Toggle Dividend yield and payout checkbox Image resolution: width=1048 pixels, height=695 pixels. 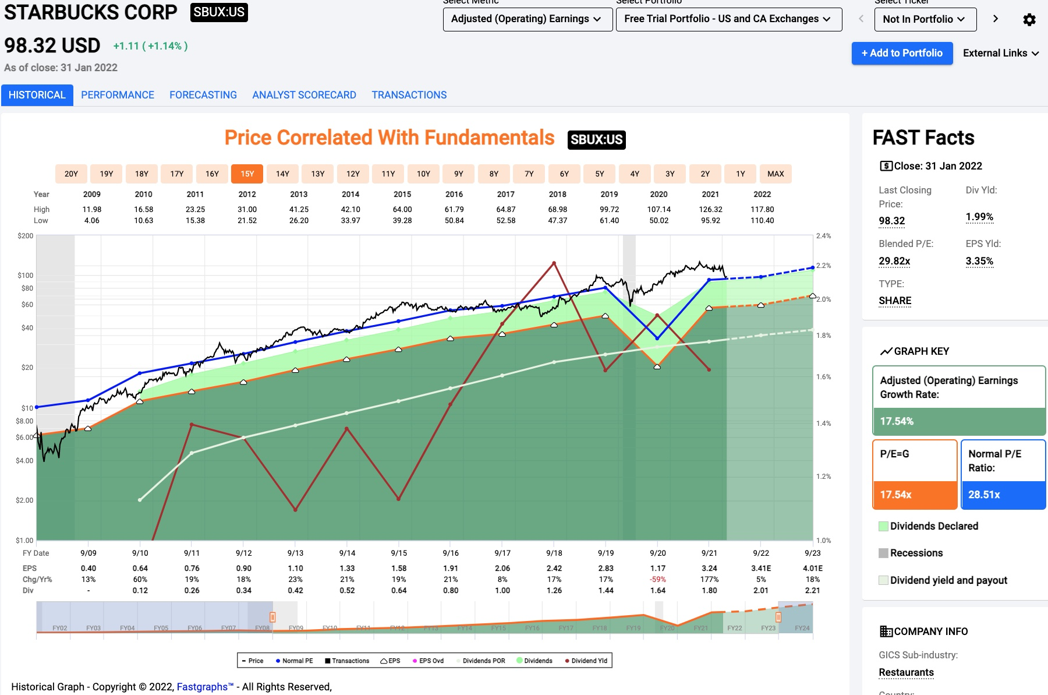click(883, 580)
